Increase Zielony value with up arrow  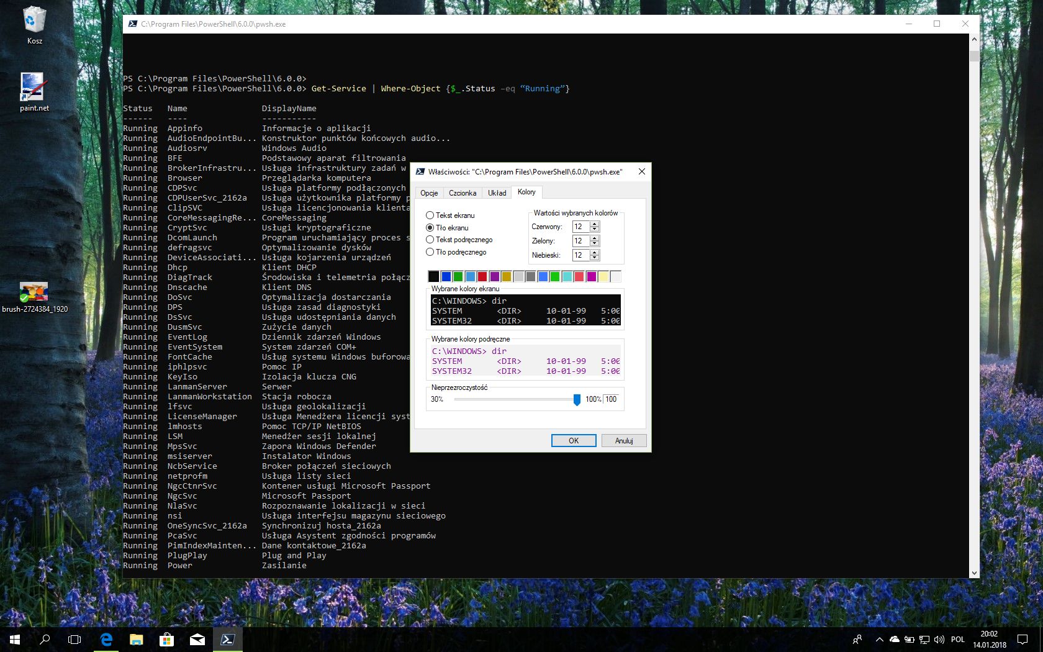(x=595, y=238)
